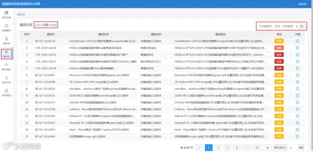The width and height of the screenshot is (313, 152).
Task: Click the 中危 badge for IIE-IoT-0216734
Action: coord(279,41)
